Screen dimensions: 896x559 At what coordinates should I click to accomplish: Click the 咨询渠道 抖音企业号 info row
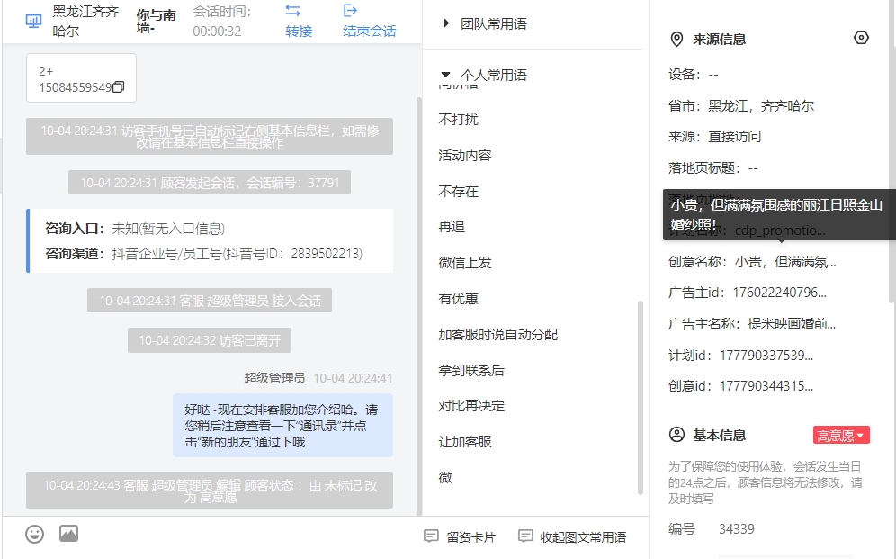[204, 253]
